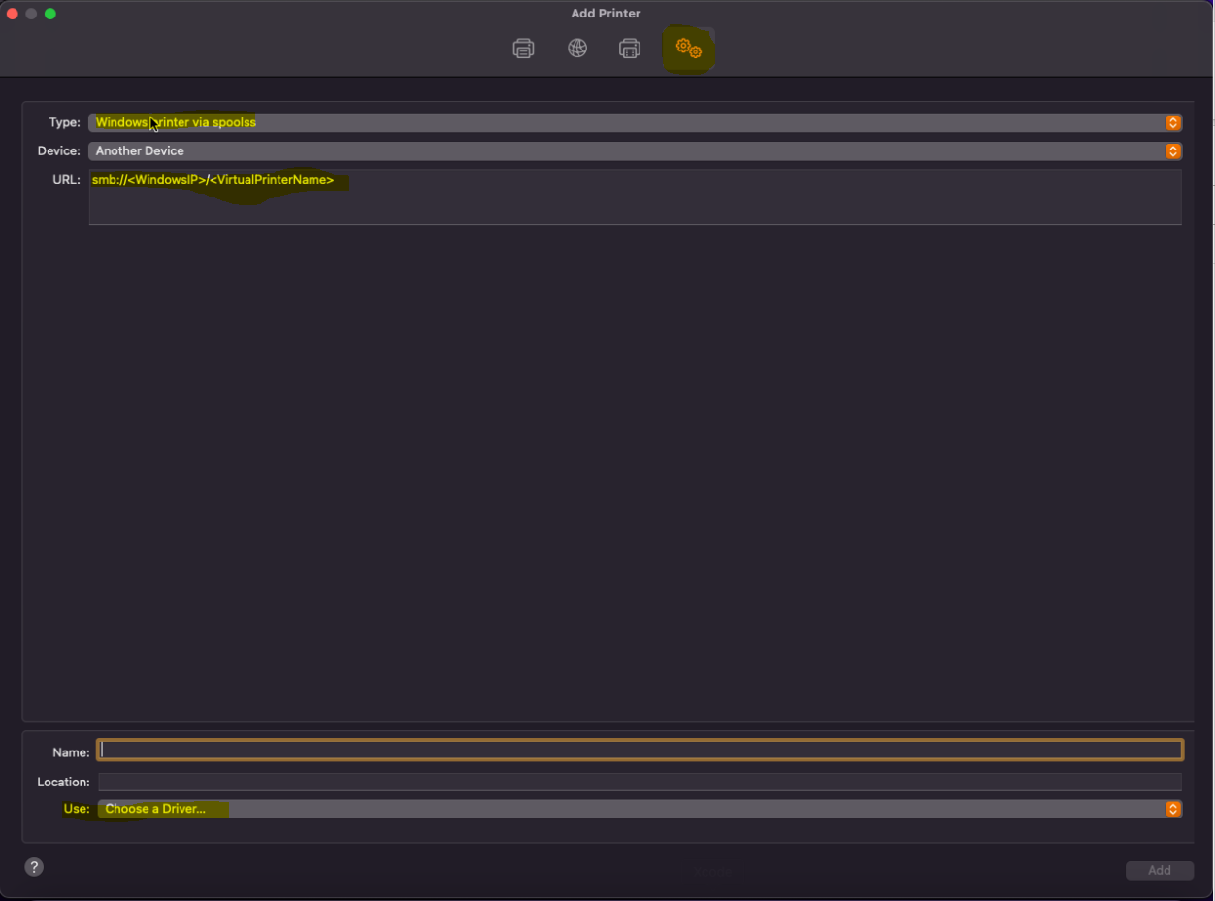Click the help question mark button
Image resolution: width=1215 pixels, height=901 pixels.
tap(34, 867)
